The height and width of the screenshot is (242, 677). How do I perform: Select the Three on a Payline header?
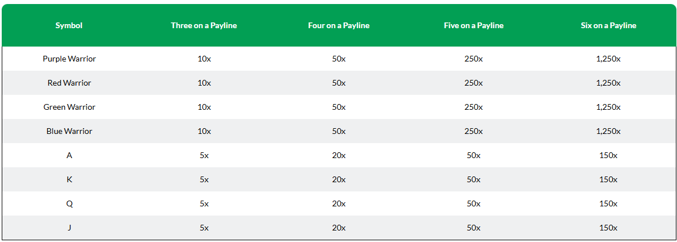pyautogui.click(x=204, y=25)
